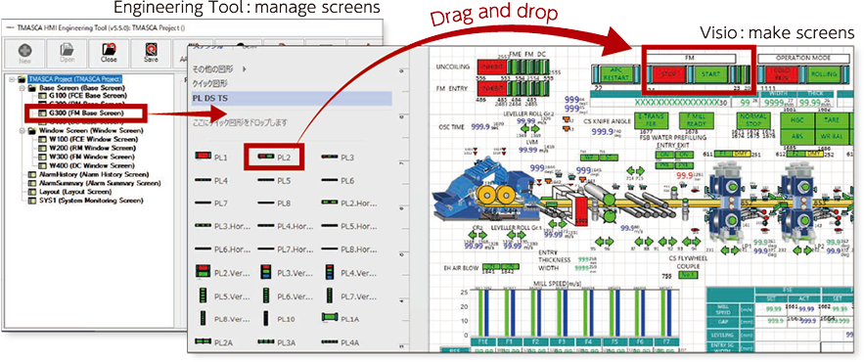The image size is (864, 362).
Task: Open W300 (FM Window Screen) tree item
Action: (x=91, y=158)
